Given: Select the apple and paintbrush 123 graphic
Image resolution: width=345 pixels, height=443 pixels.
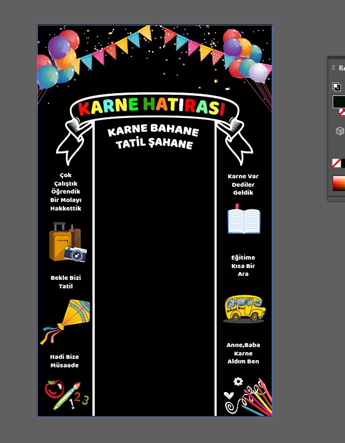Looking at the screenshot, I should point(66,394).
